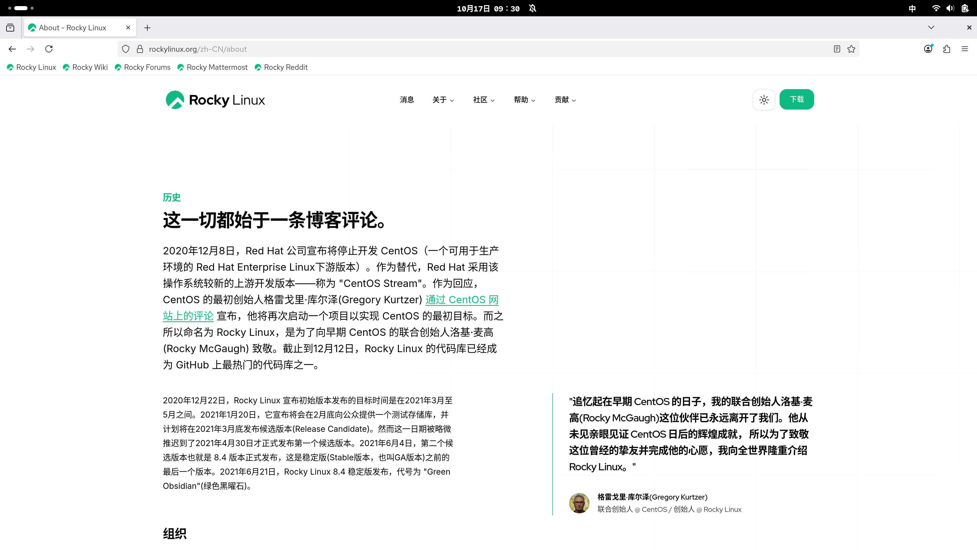Click the 组织 heading
The width and height of the screenshot is (977, 550).
coord(175,534)
